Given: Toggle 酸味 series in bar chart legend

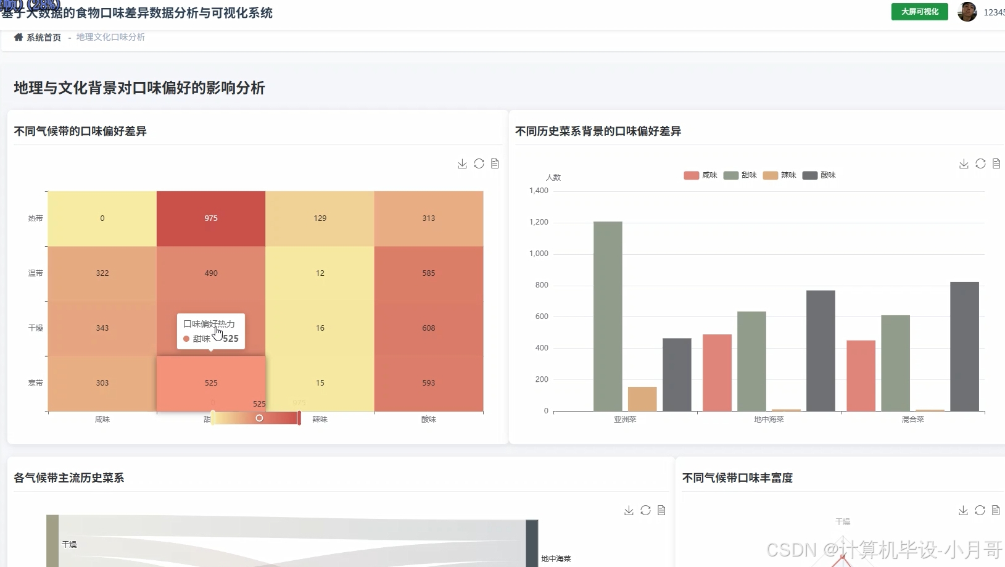Looking at the screenshot, I should point(819,175).
